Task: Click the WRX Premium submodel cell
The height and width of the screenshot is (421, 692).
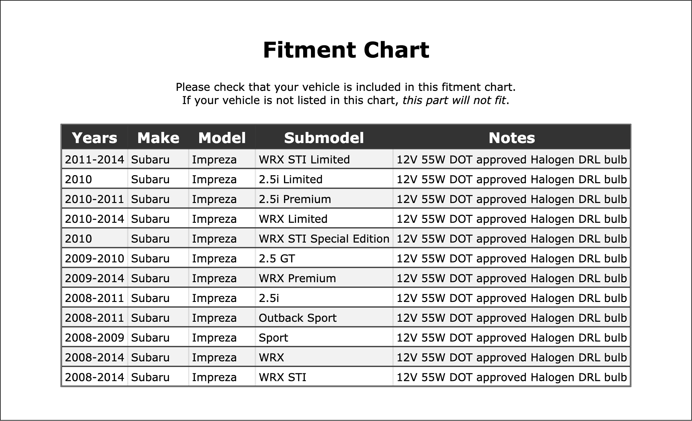Action: [297, 278]
